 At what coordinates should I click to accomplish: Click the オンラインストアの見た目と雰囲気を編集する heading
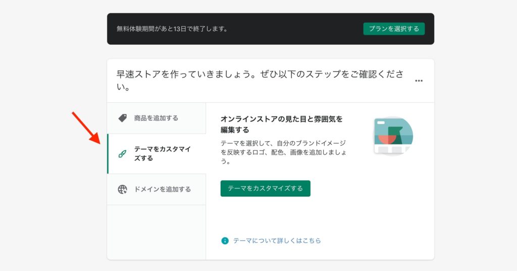(x=281, y=124)
